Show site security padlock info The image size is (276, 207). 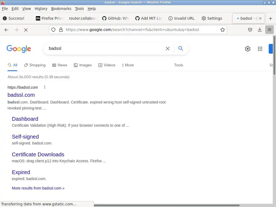(x=61, y=30)
